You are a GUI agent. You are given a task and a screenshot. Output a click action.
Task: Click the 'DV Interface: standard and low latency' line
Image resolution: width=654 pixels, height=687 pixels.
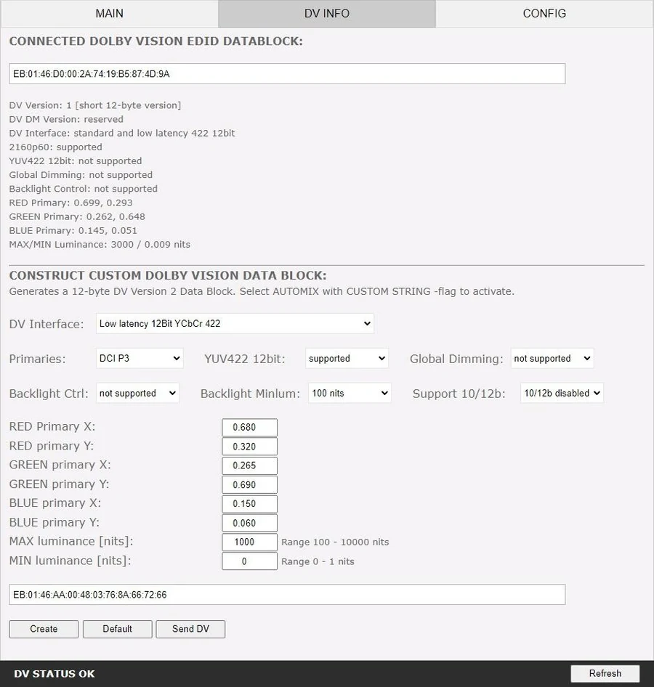[x=122, y=133]
